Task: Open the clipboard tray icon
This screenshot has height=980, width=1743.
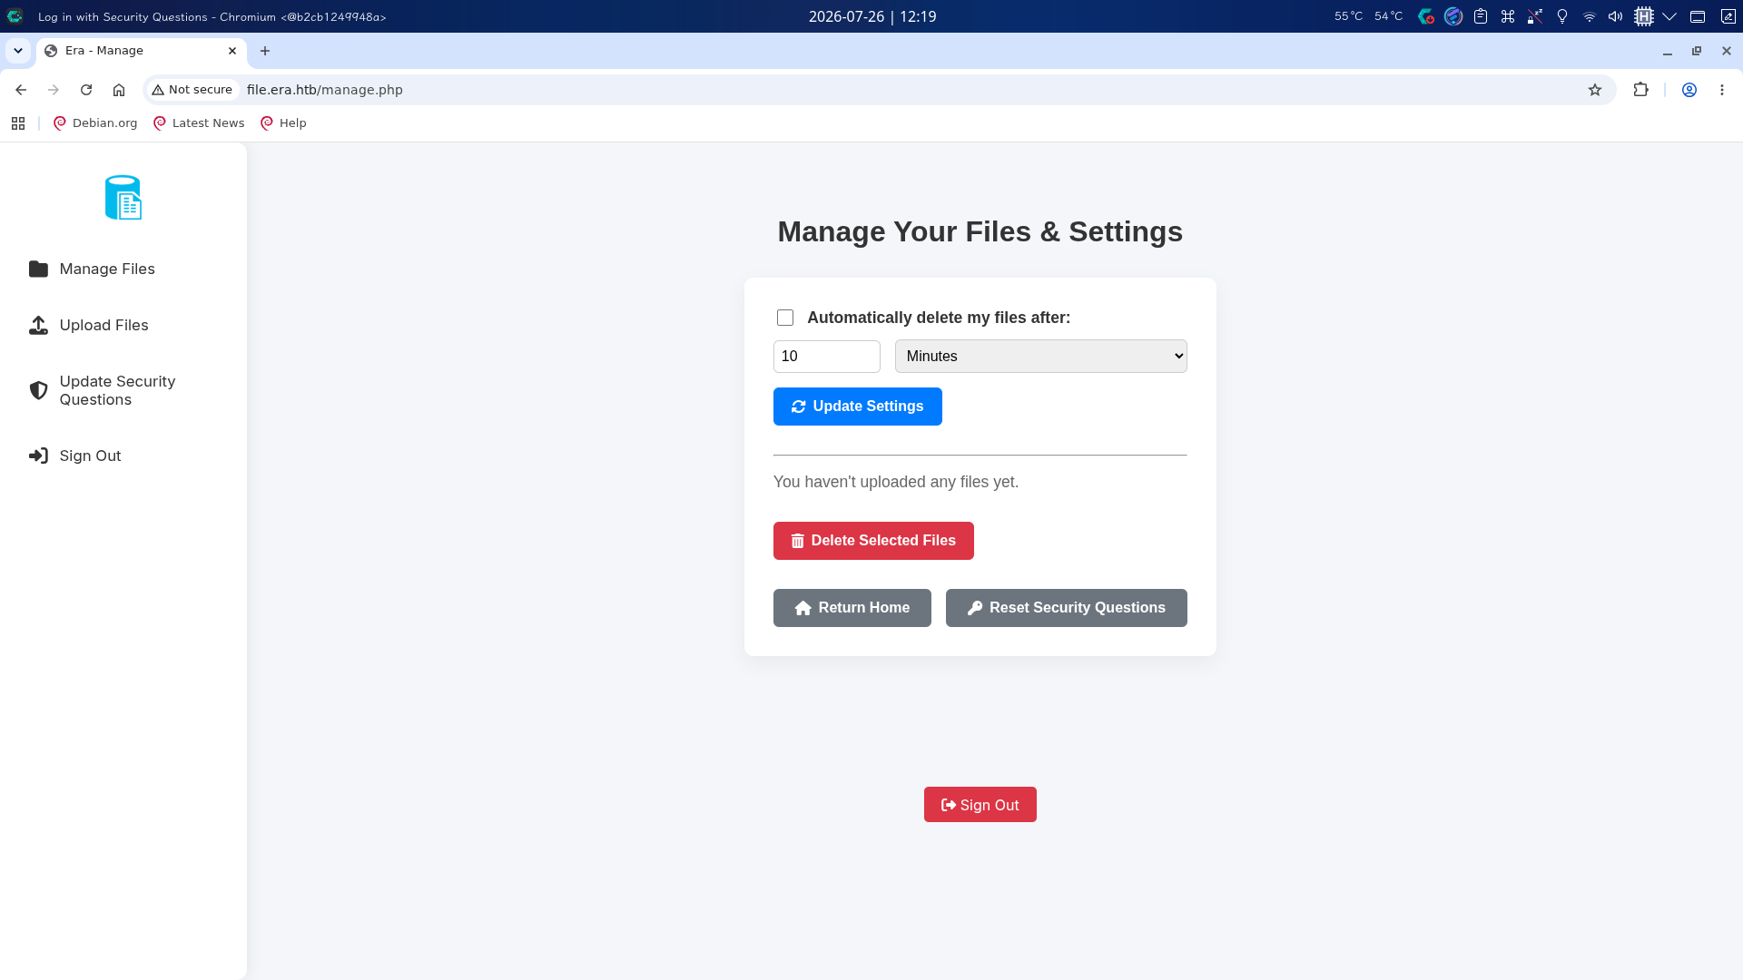Action: pyautogui.click(x=1481, y=16)
